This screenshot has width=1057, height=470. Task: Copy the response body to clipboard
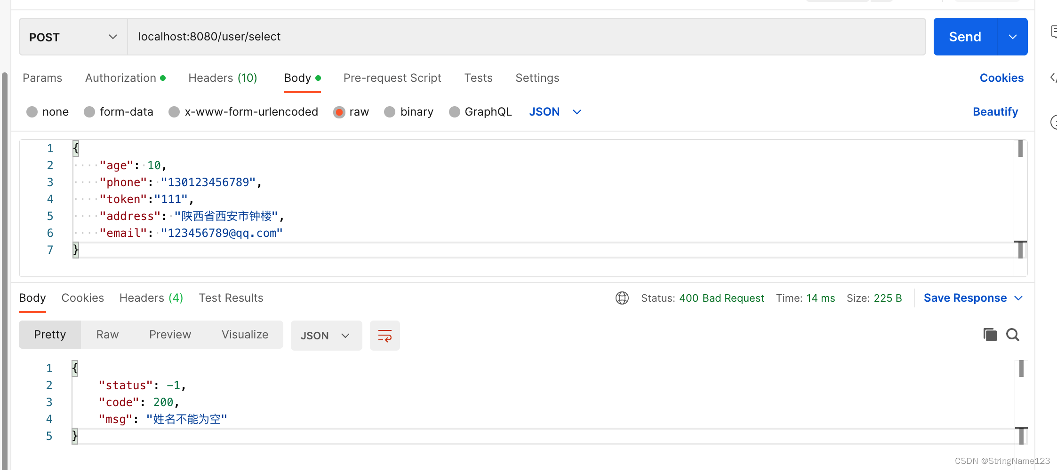pos(990,335)
